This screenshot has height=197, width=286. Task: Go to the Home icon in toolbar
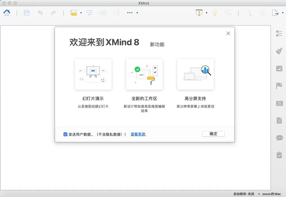[7, 13]
